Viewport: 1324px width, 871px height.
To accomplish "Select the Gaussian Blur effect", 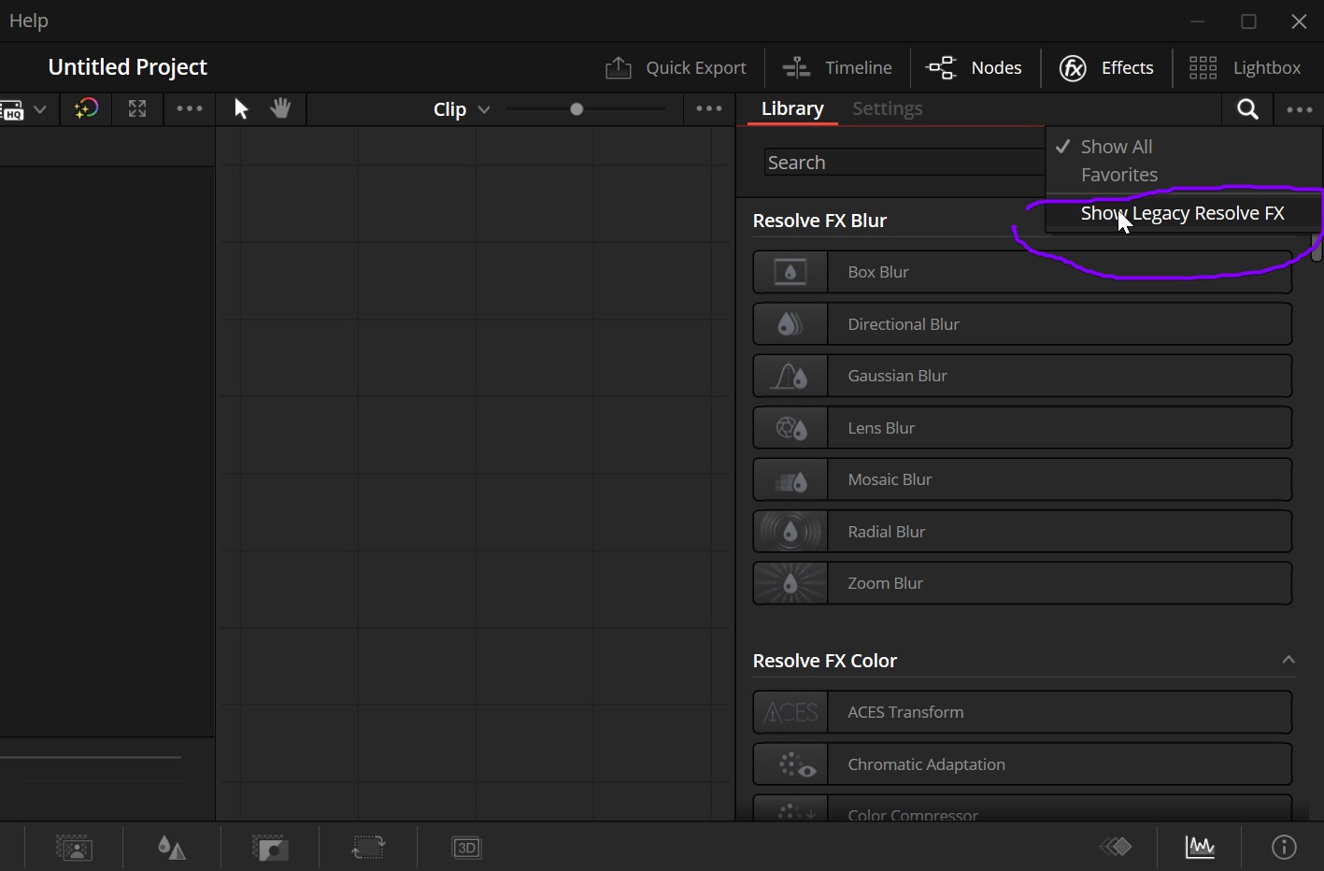I will click(x=1022, y=376).
